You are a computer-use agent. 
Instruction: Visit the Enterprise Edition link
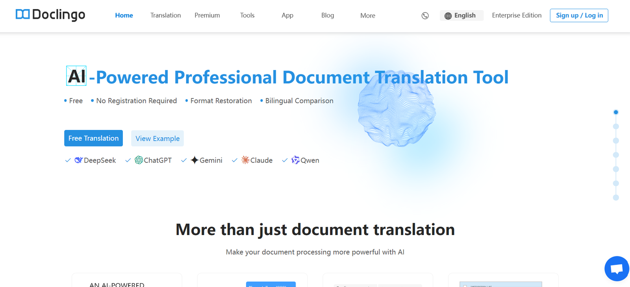517,15
